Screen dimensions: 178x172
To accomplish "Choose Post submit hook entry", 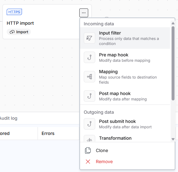I will [125, 124].
